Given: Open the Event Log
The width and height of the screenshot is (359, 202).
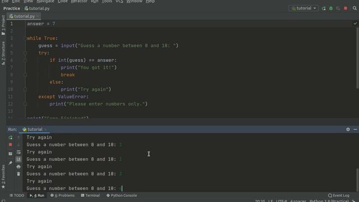Looking at the screenshot, I should (x=339, y=195).
